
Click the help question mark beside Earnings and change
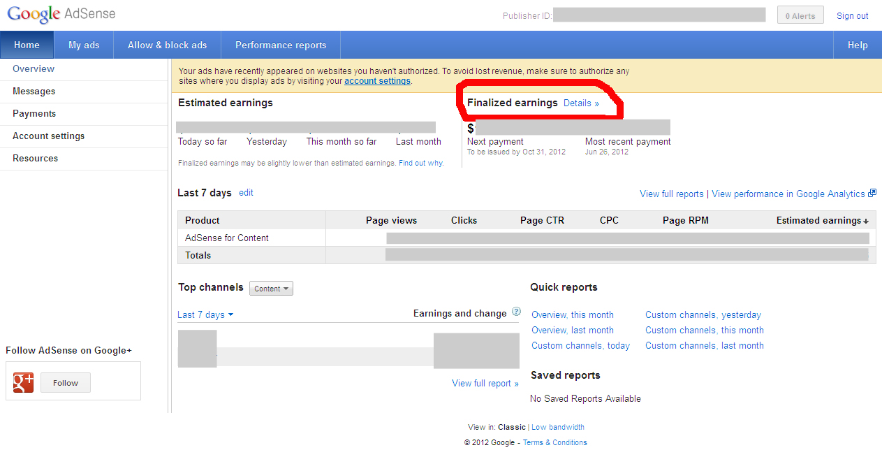tap(516, 312)
